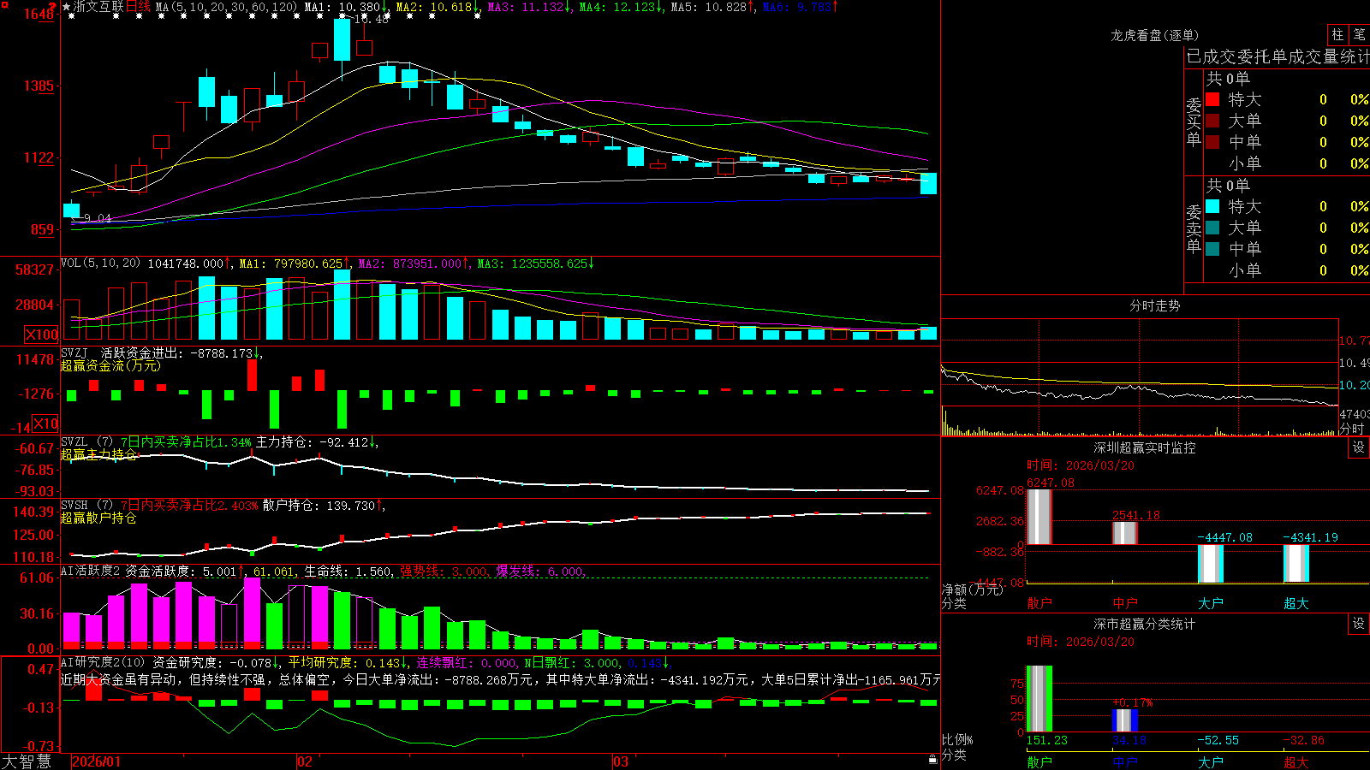Jump to the 2026/01 timeline marker
The width and height of the screenshot is (1370, 770).
(97, 761)
